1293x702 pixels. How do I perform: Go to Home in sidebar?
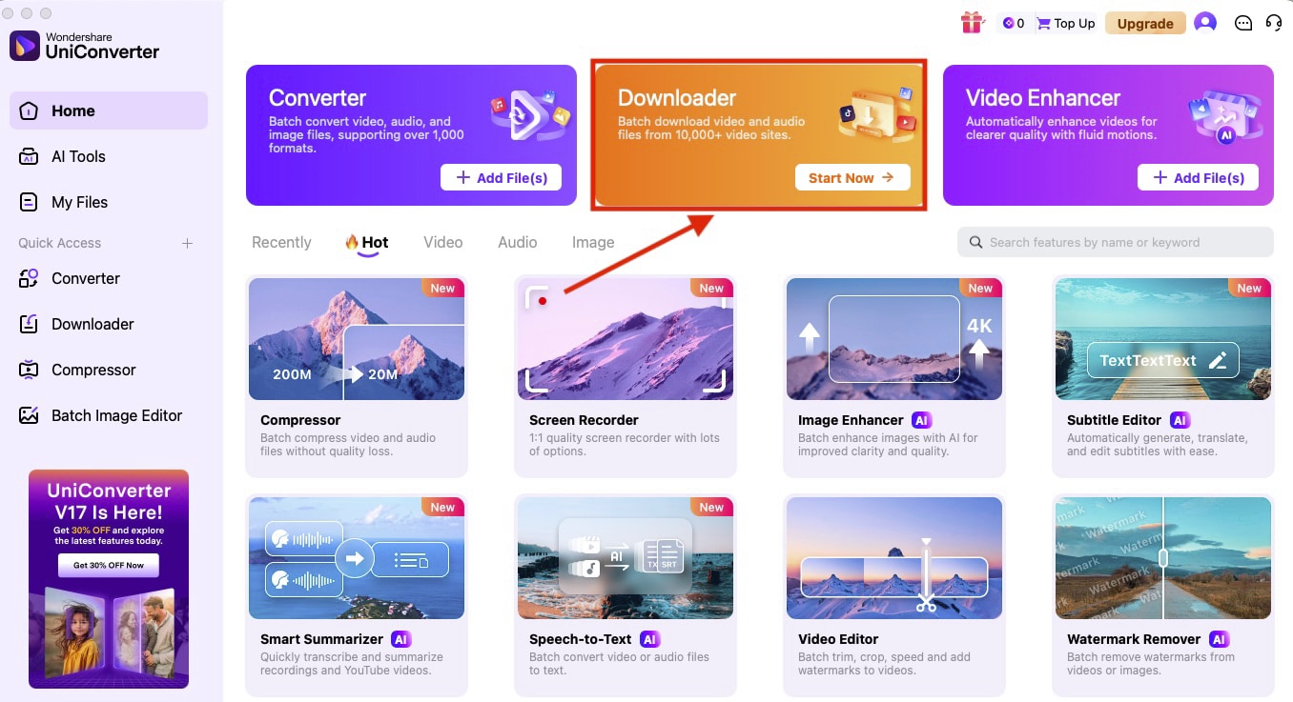click(x=109, y=110)
